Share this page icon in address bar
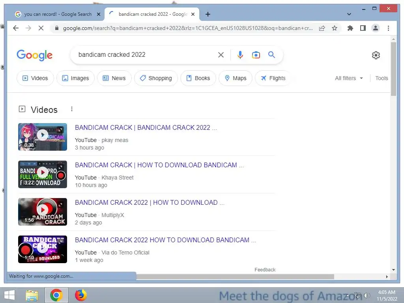The image size is (404, 303). coord(322,28)
